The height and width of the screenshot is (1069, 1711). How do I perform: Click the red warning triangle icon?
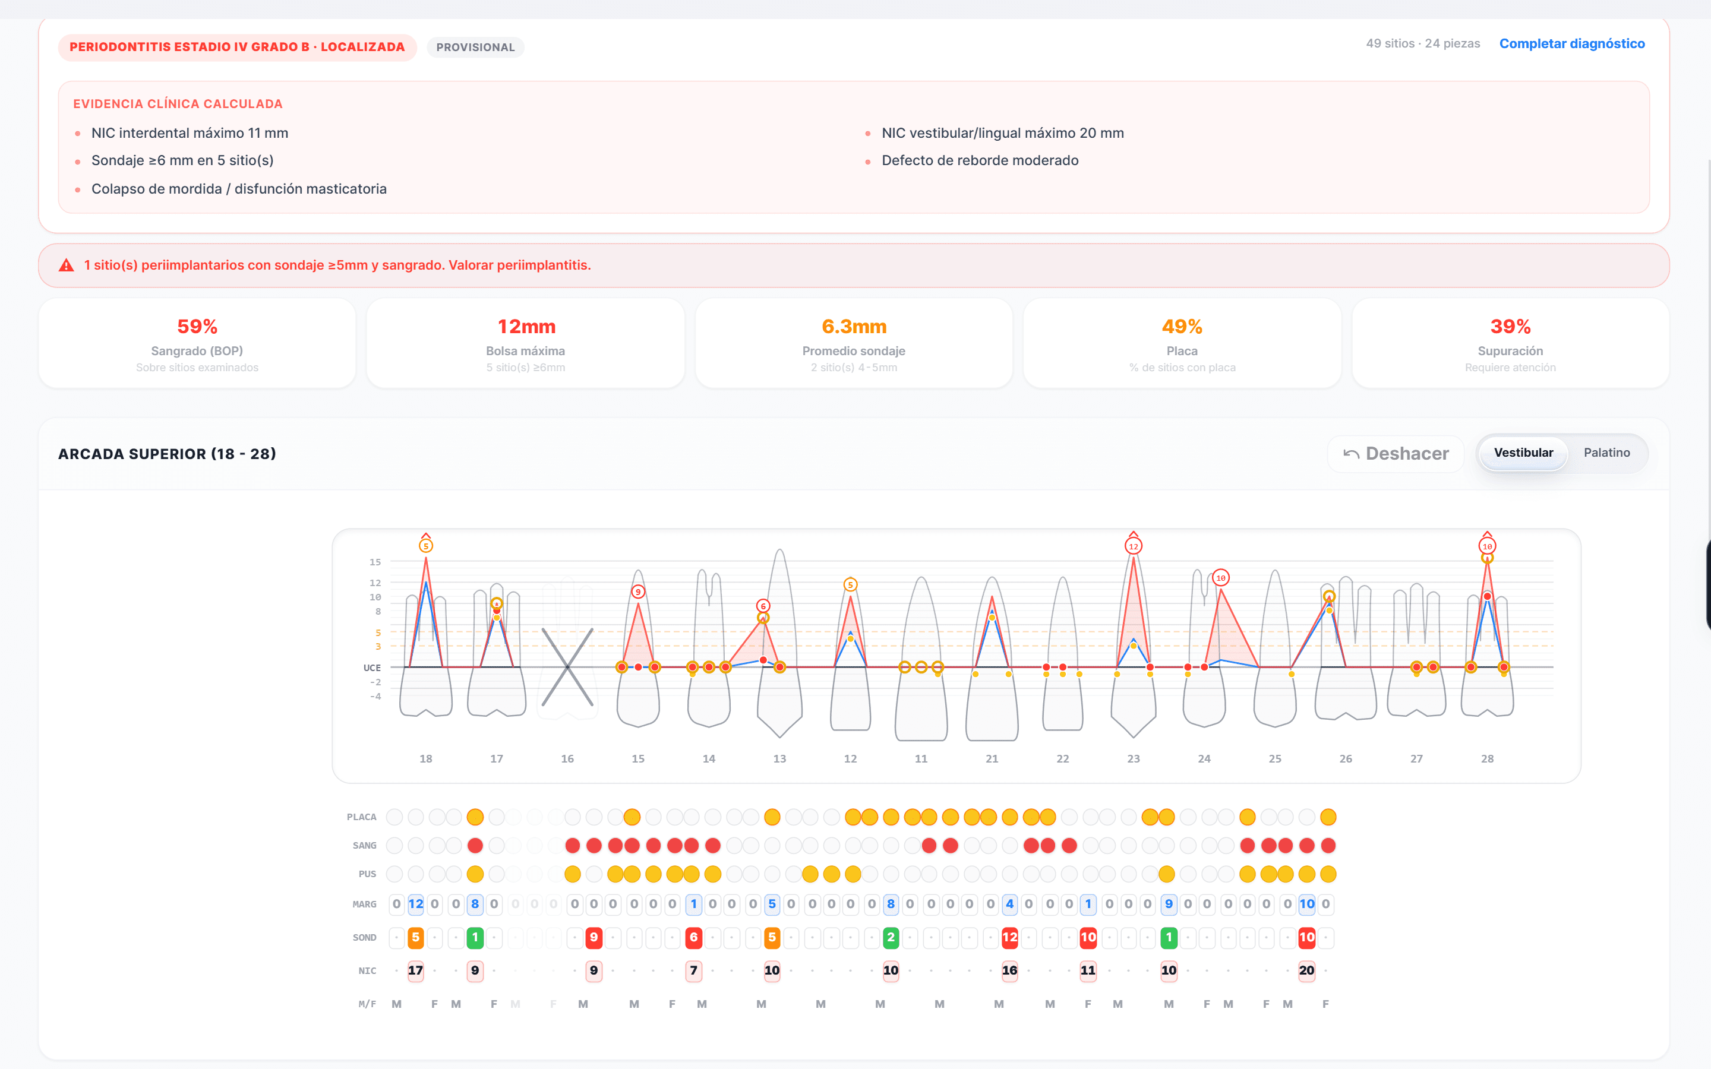click(67, 265)
